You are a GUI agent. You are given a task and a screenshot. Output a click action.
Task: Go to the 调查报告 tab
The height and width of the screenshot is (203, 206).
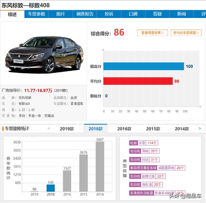pyautogui.click(x=85, y=14)
